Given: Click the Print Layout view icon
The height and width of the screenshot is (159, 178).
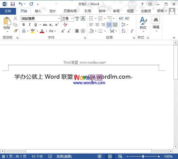Looking at the screenshot, I should 110,156.
